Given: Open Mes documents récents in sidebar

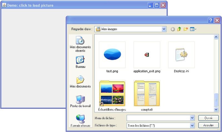Looking at the screenshot, I should click(80, 44).
